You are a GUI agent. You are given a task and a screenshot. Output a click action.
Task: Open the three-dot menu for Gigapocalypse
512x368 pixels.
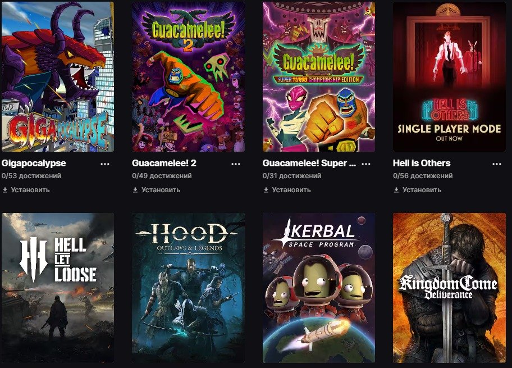(105, 164)
